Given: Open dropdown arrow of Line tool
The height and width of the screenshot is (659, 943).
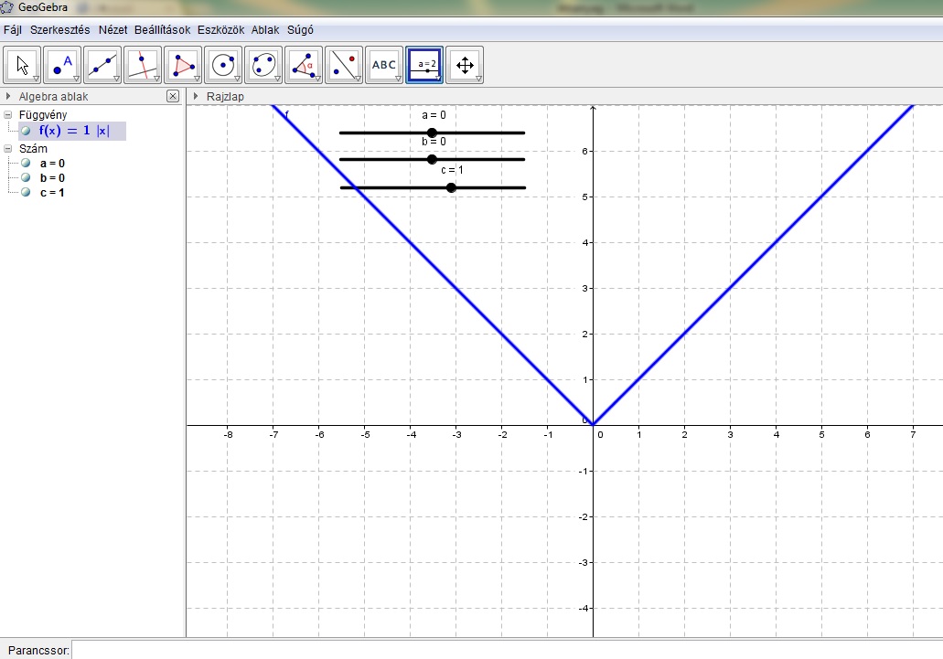Looking at the screenshot, I should 117,79.
